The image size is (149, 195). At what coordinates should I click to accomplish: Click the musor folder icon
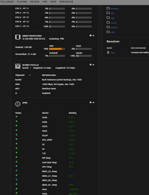pos(108,23)
